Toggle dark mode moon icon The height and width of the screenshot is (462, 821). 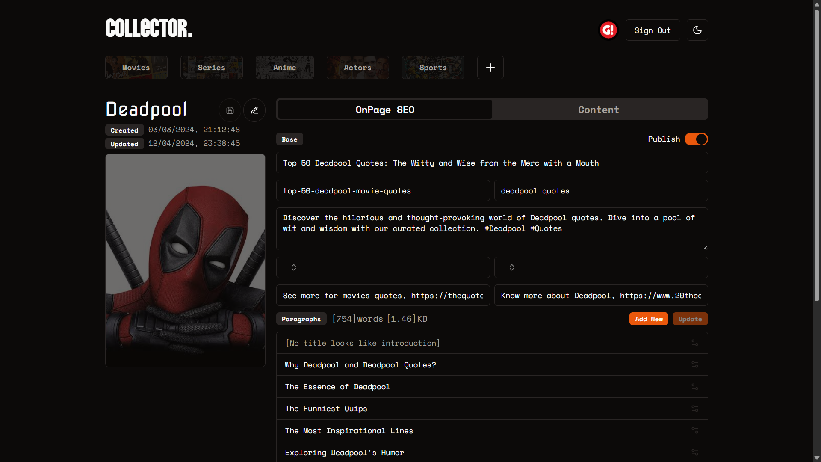[x=697, y=30]
